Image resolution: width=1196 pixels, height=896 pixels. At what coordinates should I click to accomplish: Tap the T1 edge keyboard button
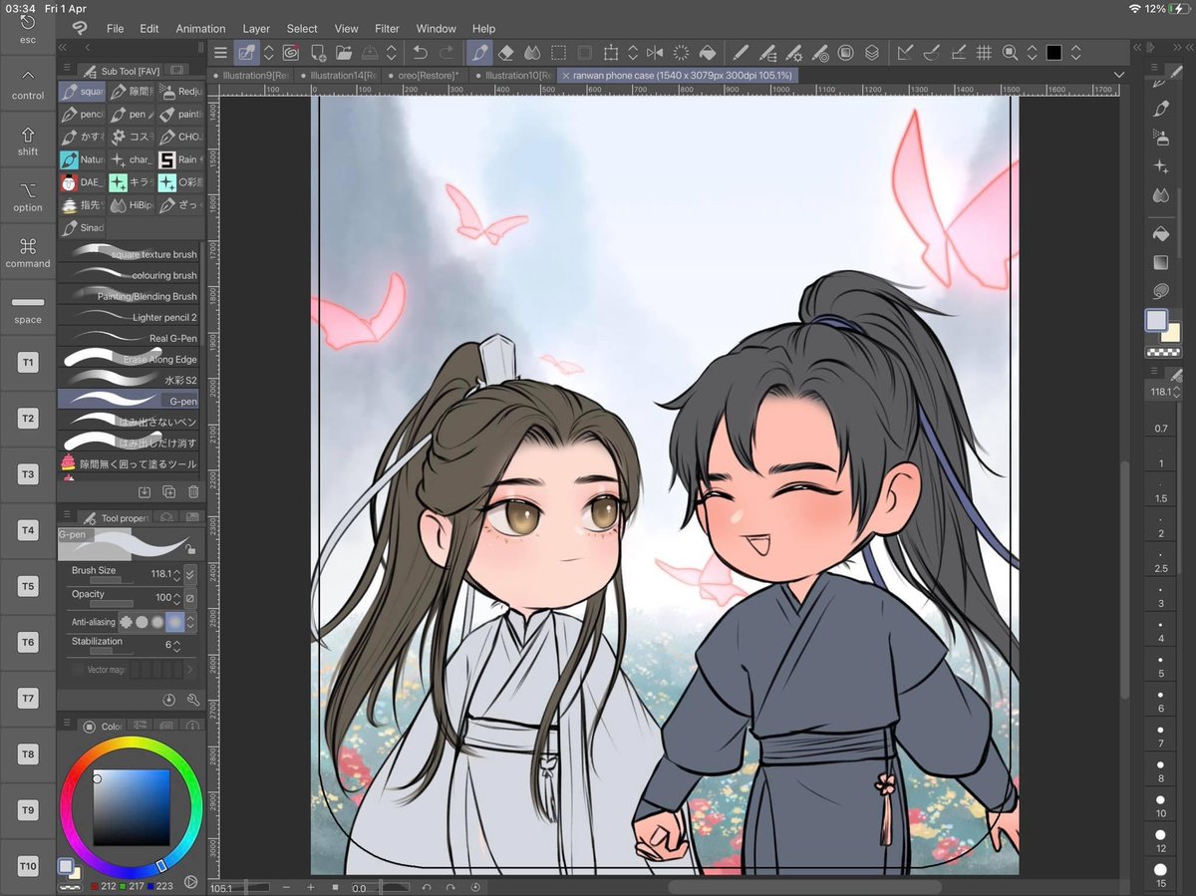tap(28, 363)
